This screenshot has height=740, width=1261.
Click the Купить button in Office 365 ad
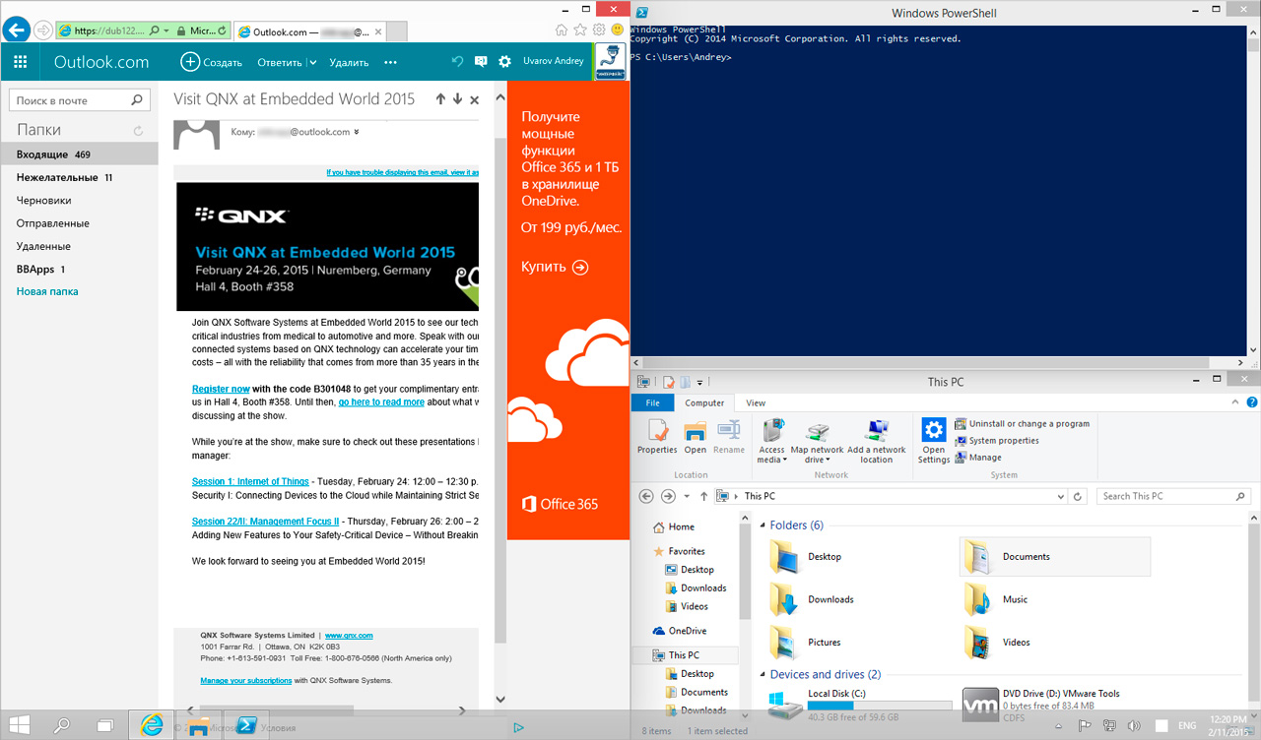tap(555, 267)
